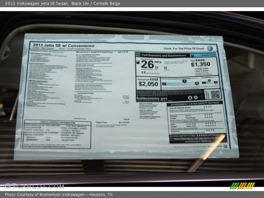Click the fuel pump icon beside 26 MPG

point(138,62)
